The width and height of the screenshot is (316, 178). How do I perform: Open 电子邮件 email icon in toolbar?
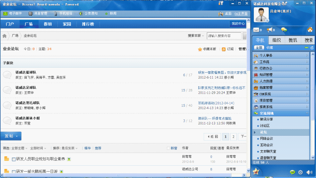5,14
